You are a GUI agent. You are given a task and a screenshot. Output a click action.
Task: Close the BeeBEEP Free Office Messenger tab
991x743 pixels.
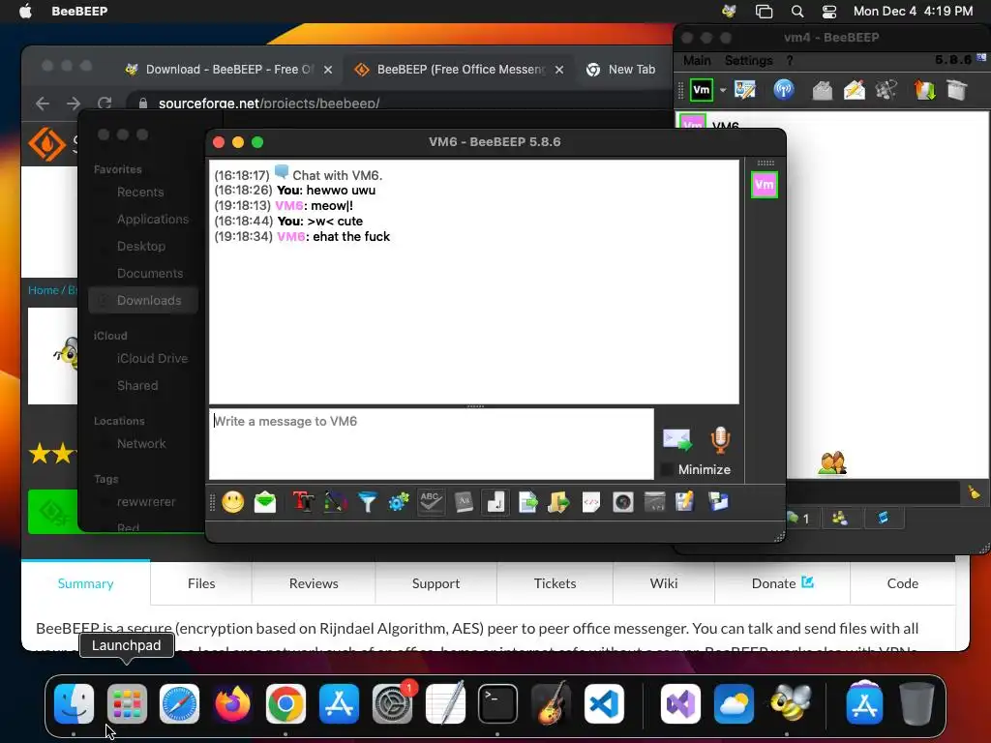point(559,70)
